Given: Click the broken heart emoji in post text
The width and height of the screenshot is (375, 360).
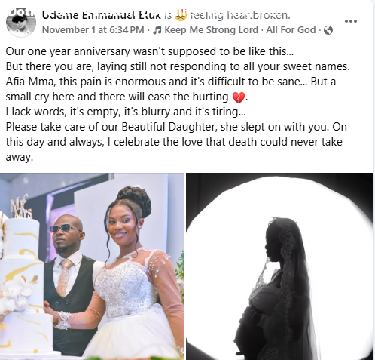Looking at the screenshot, I should (239, 97).
